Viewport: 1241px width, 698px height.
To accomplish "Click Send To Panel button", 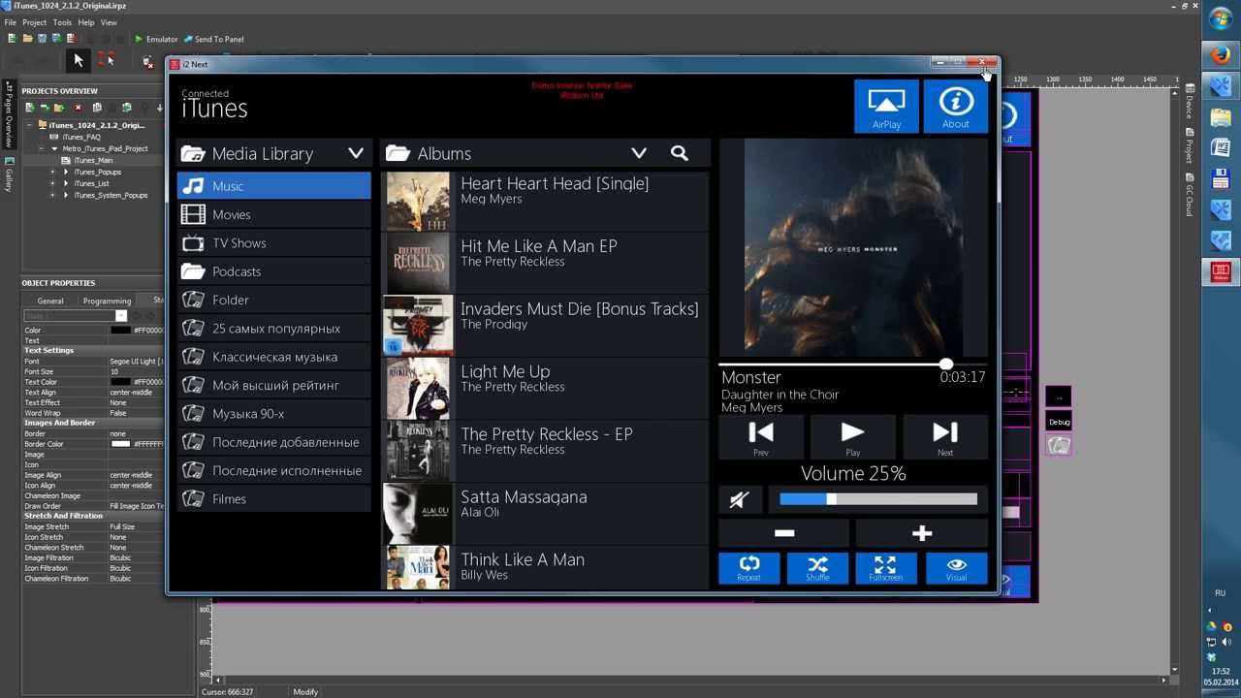I will pos(213,39).
